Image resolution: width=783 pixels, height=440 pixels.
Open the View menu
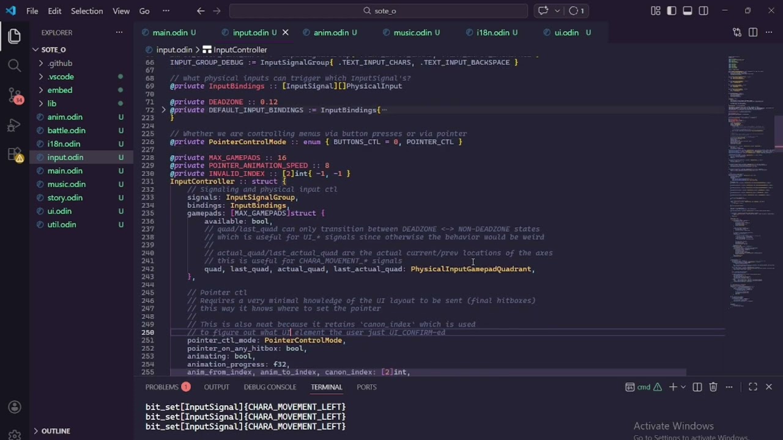121,11
